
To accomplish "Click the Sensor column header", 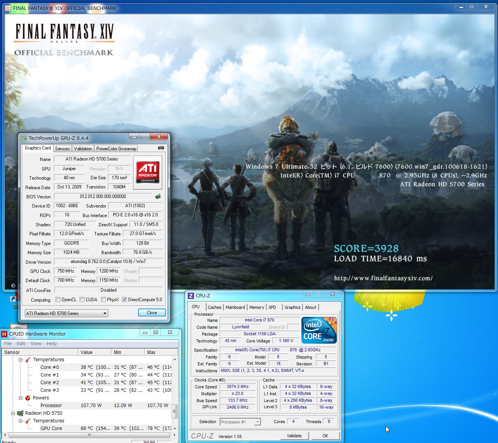I will pyautogui.click(x=40, y=352).
